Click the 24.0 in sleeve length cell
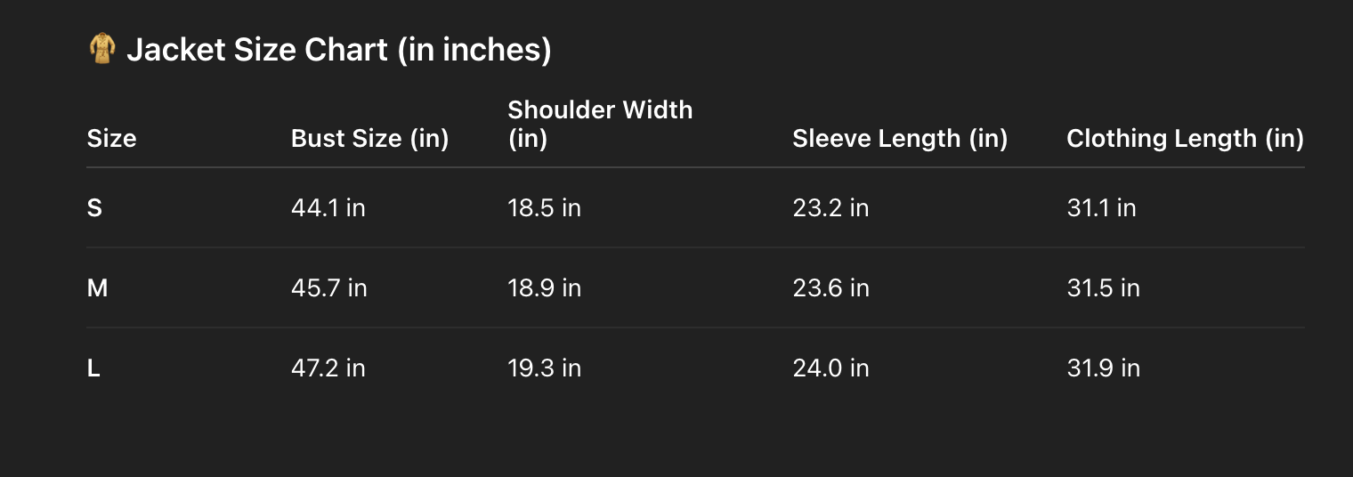The width and height of the screenshot is (1353, 477). coord(830,368)
